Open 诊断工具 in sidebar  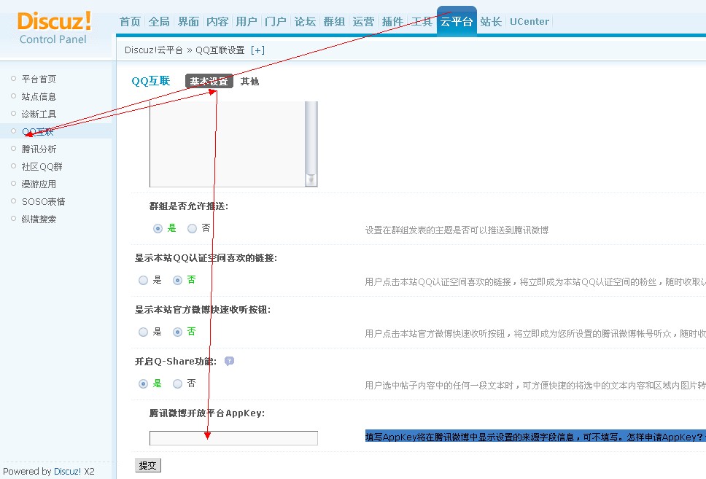coord(39,114)
